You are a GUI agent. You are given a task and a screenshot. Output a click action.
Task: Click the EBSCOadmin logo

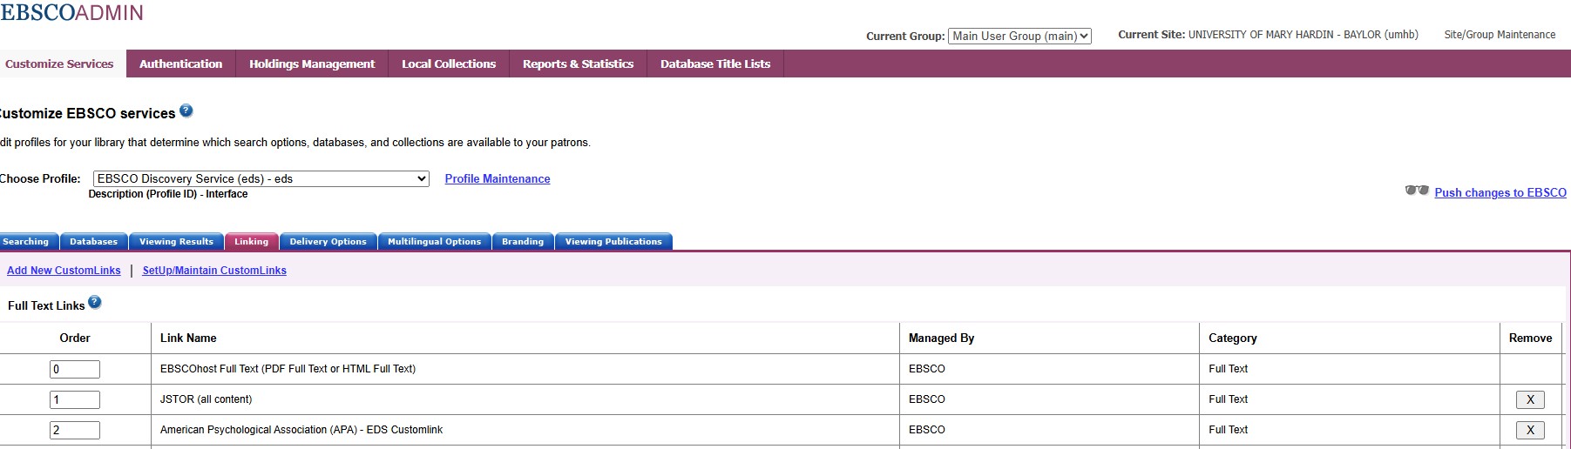click(x=71, y=12)
